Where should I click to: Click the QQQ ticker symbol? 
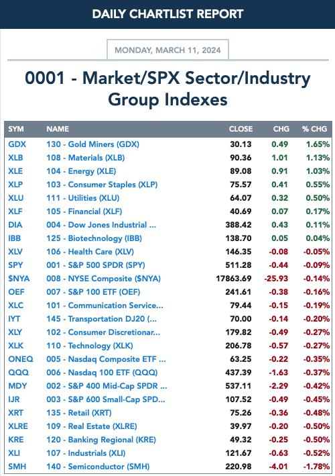coord(19,373)
